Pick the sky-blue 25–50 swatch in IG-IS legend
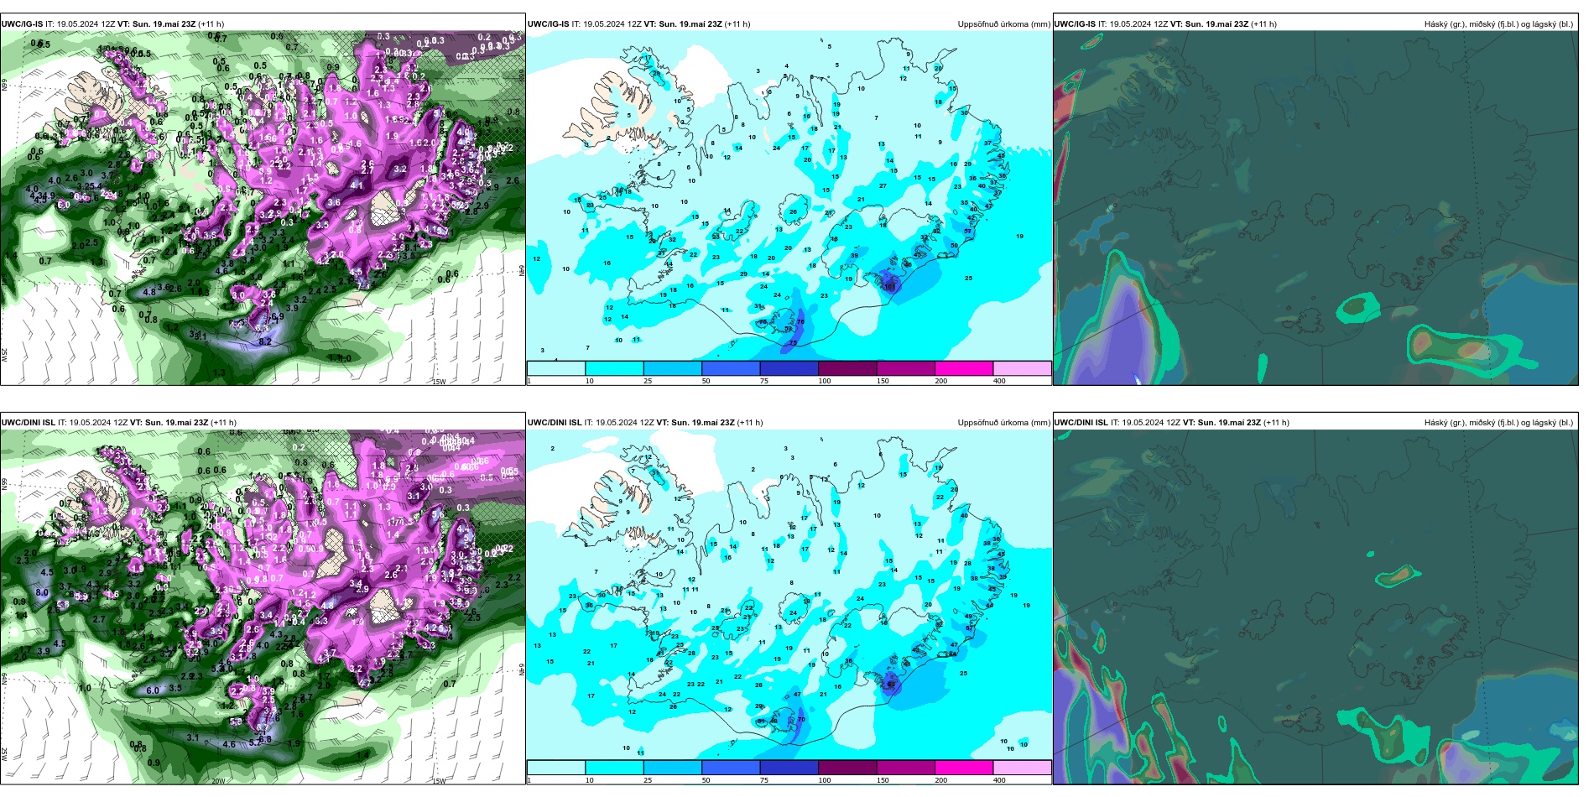1594x797 pixels. (673, 368)
